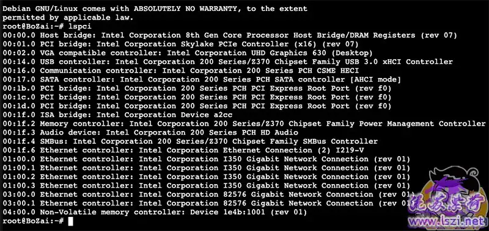
Task: Click the 01:00.3 I350 Gigabit line
Action: click(x=206, y=186)
